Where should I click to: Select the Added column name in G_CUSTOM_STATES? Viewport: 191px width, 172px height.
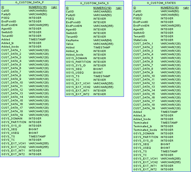pyautogui.click(x=137, y=112)
